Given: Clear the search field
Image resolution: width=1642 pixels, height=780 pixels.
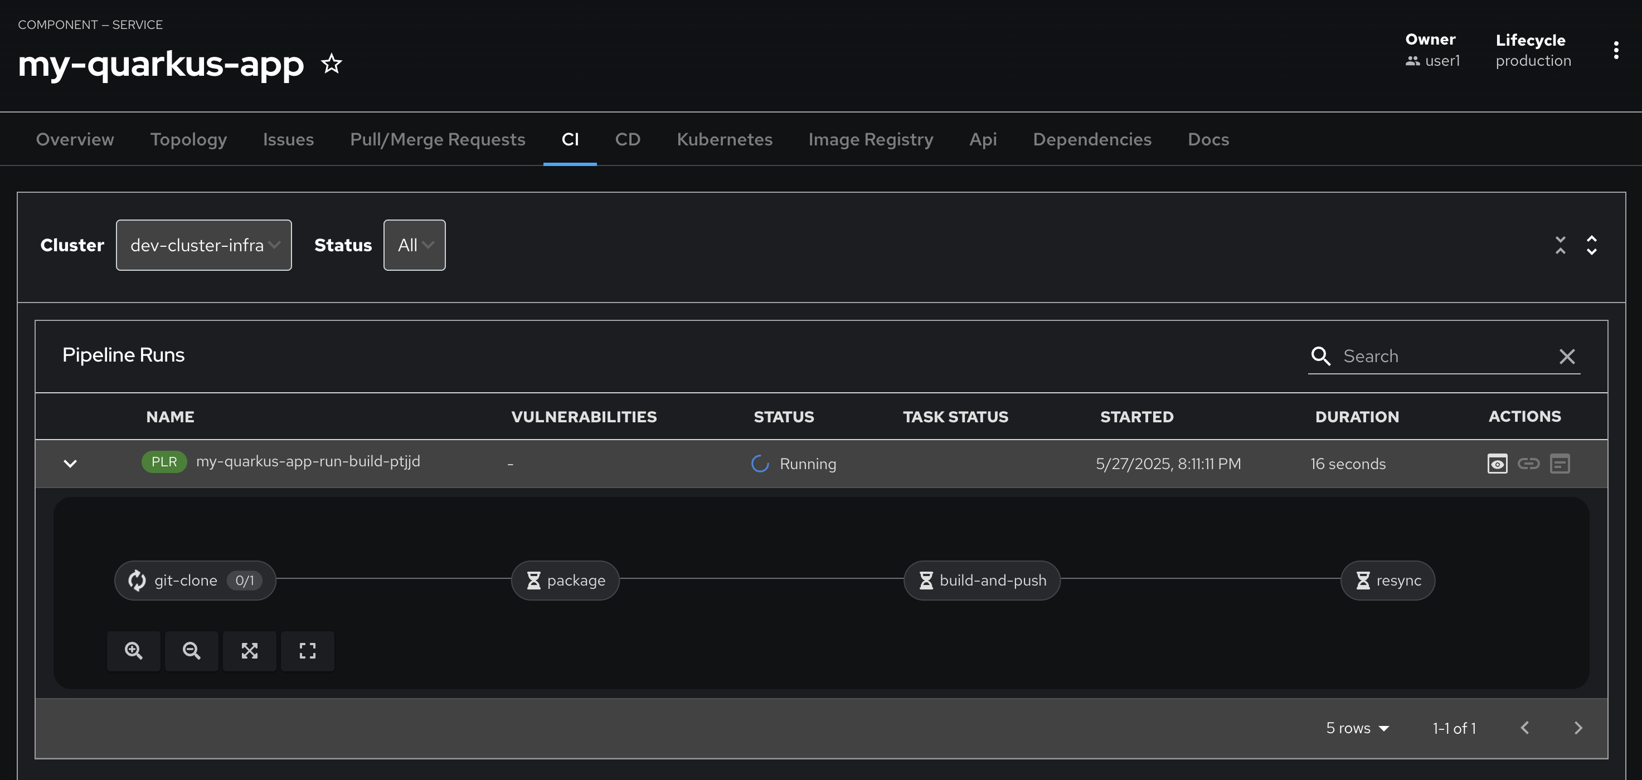Looking at the screenshot, I should (1567, 356).
